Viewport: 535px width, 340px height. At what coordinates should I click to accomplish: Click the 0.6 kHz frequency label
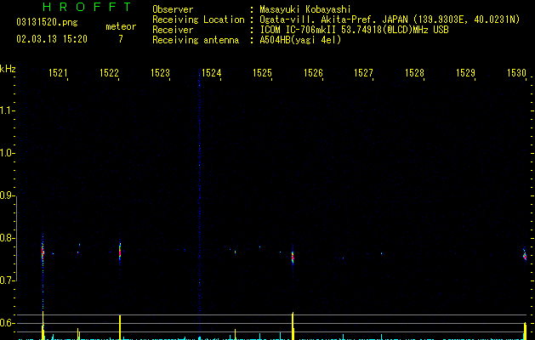(x=7, y=323)
